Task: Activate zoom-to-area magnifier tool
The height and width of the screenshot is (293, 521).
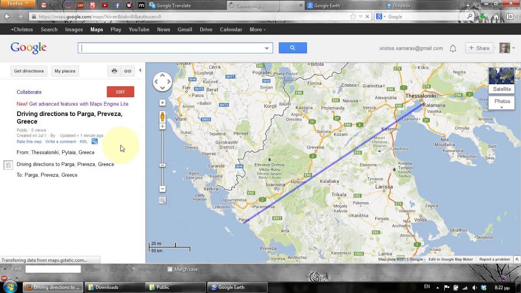Action: (x=162, y=201)
